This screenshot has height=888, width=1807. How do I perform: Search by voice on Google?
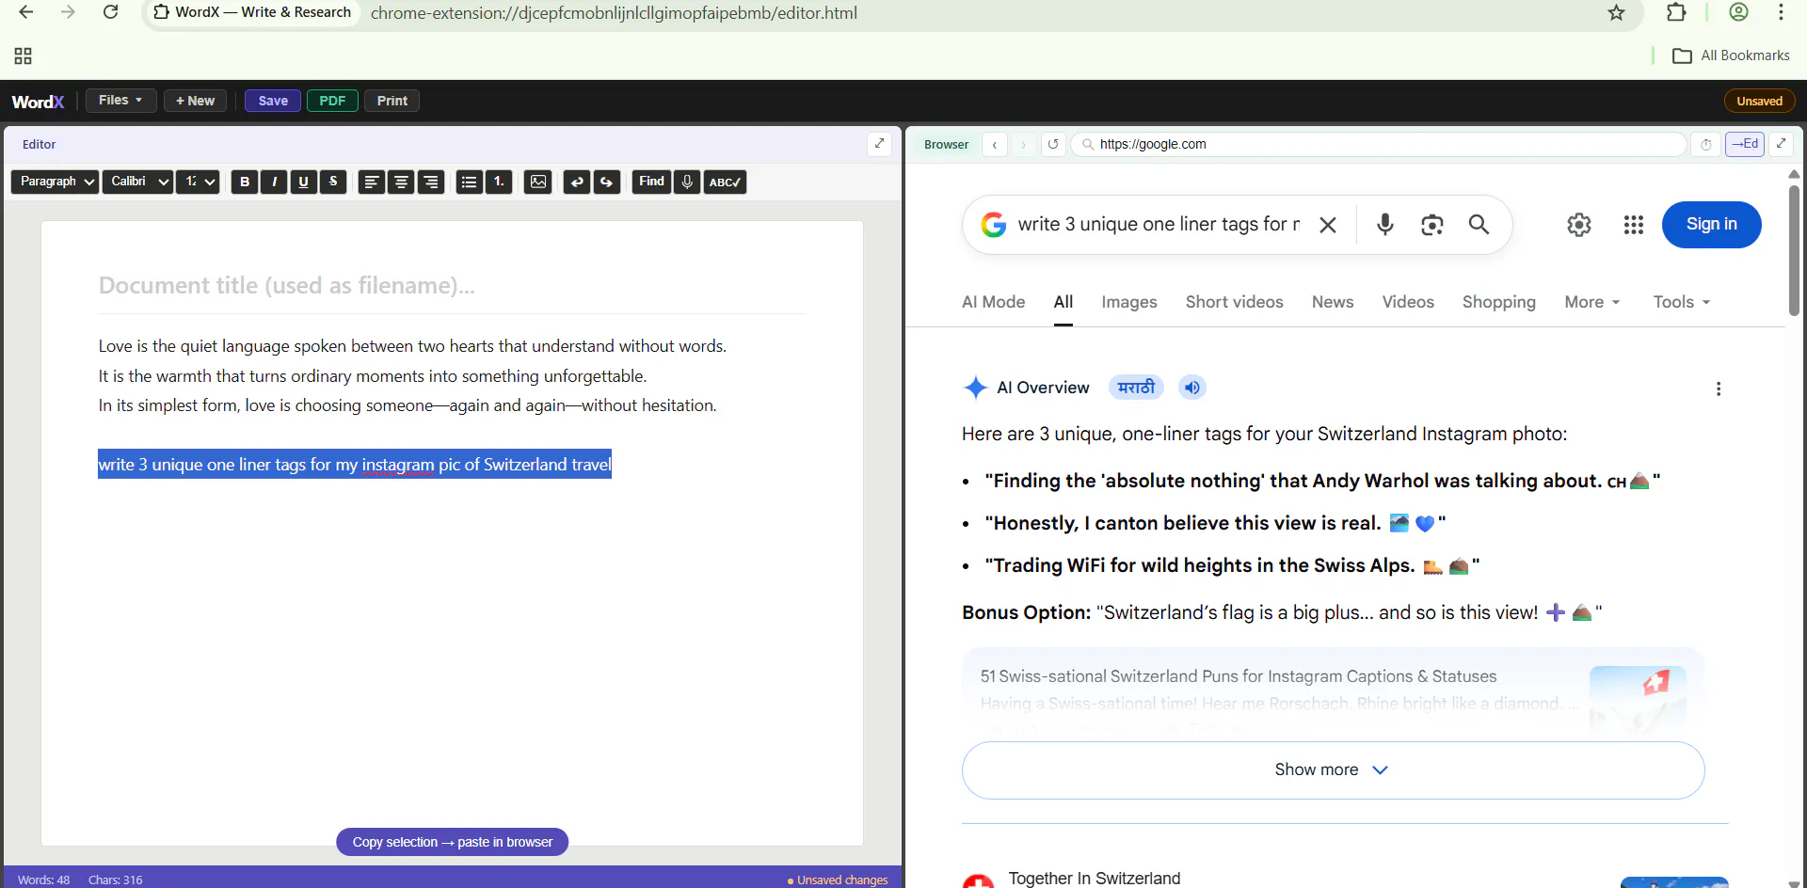[x=1385, y=224]
